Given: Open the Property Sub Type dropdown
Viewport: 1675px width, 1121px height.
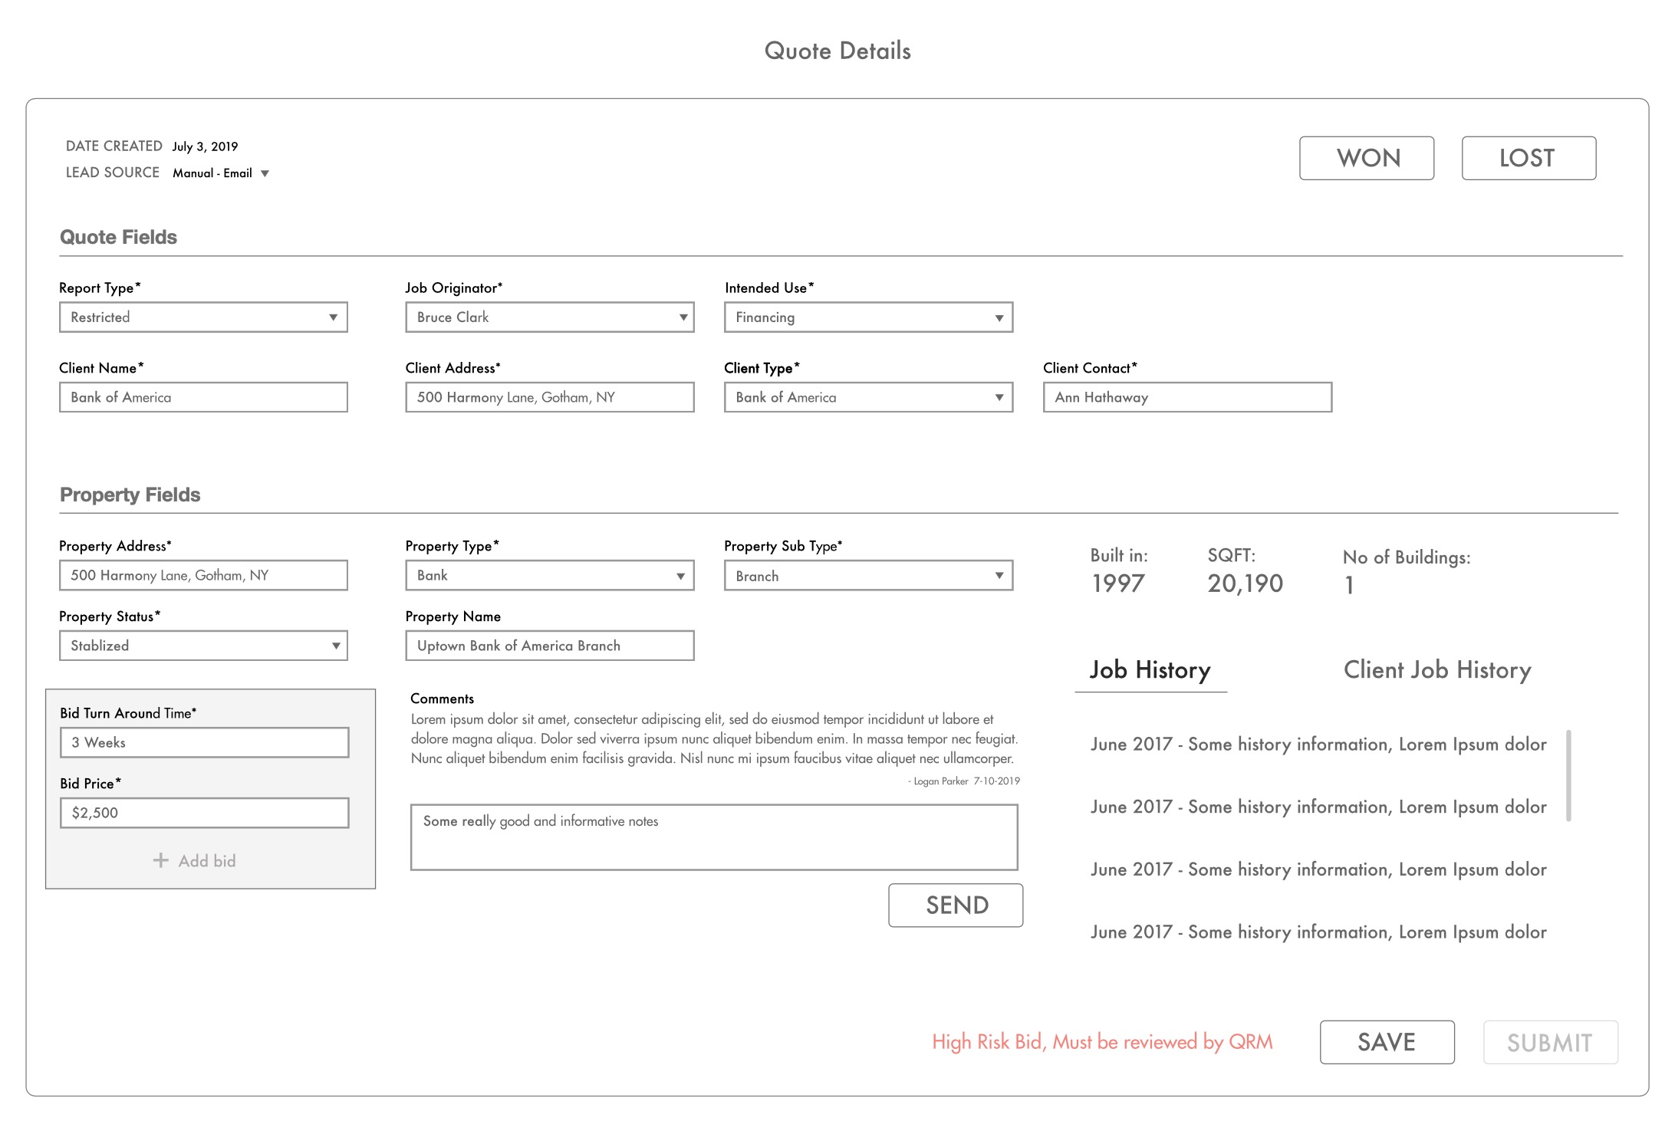Looking at the screenshot, I should pyautogui.click(x=999, y=576).
